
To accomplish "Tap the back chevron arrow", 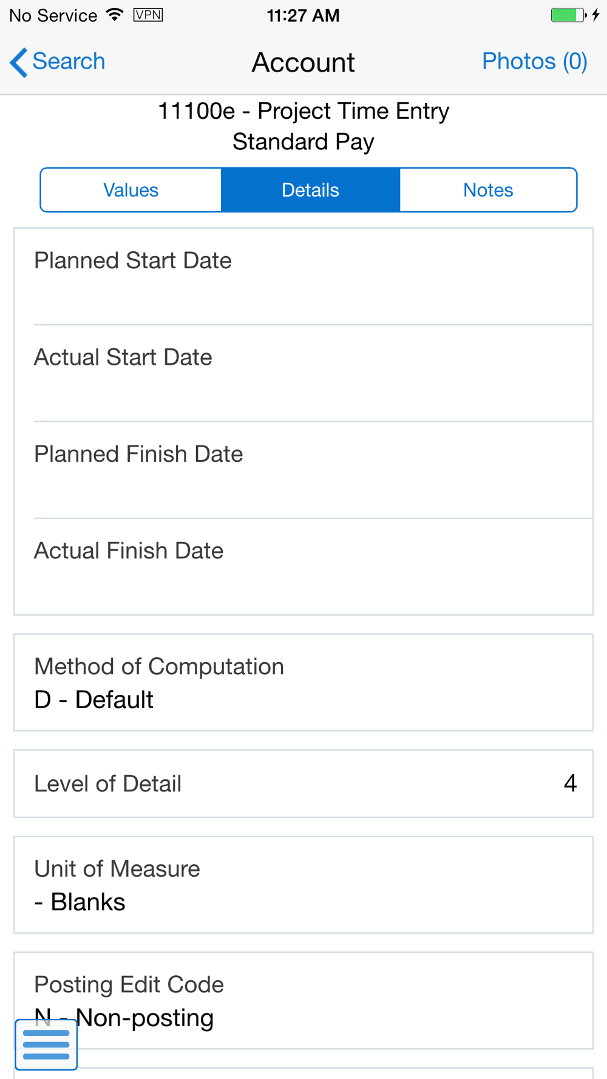I will click(x=19, y=62).
